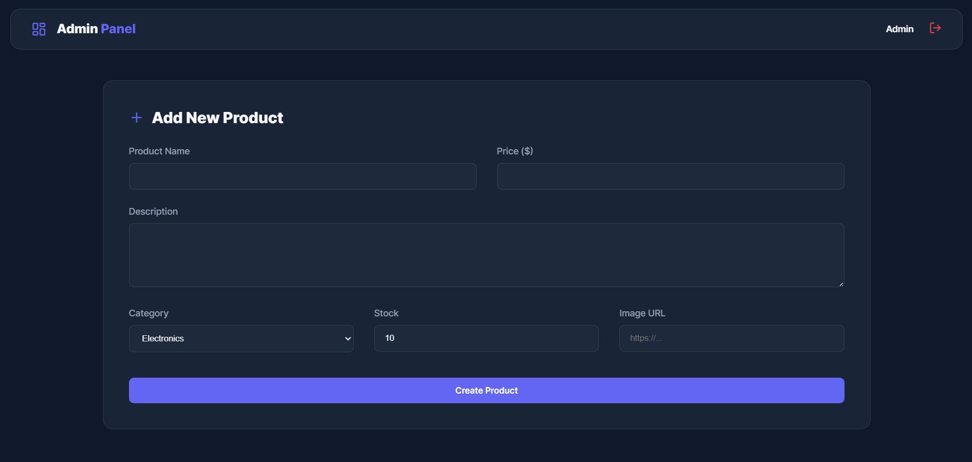The height and width of the screenshot is (462, 972).
Task: Open the Category dropdown showing Electronics
Action: [241, 338]
